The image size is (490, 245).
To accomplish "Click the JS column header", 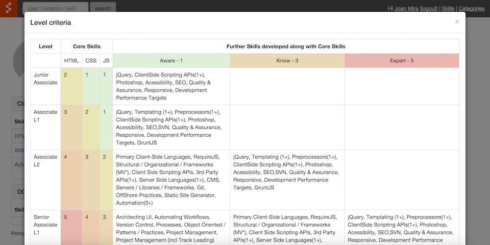I will click(x=106, y=60).
